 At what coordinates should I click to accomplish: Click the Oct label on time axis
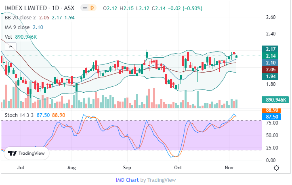[178, 167]
